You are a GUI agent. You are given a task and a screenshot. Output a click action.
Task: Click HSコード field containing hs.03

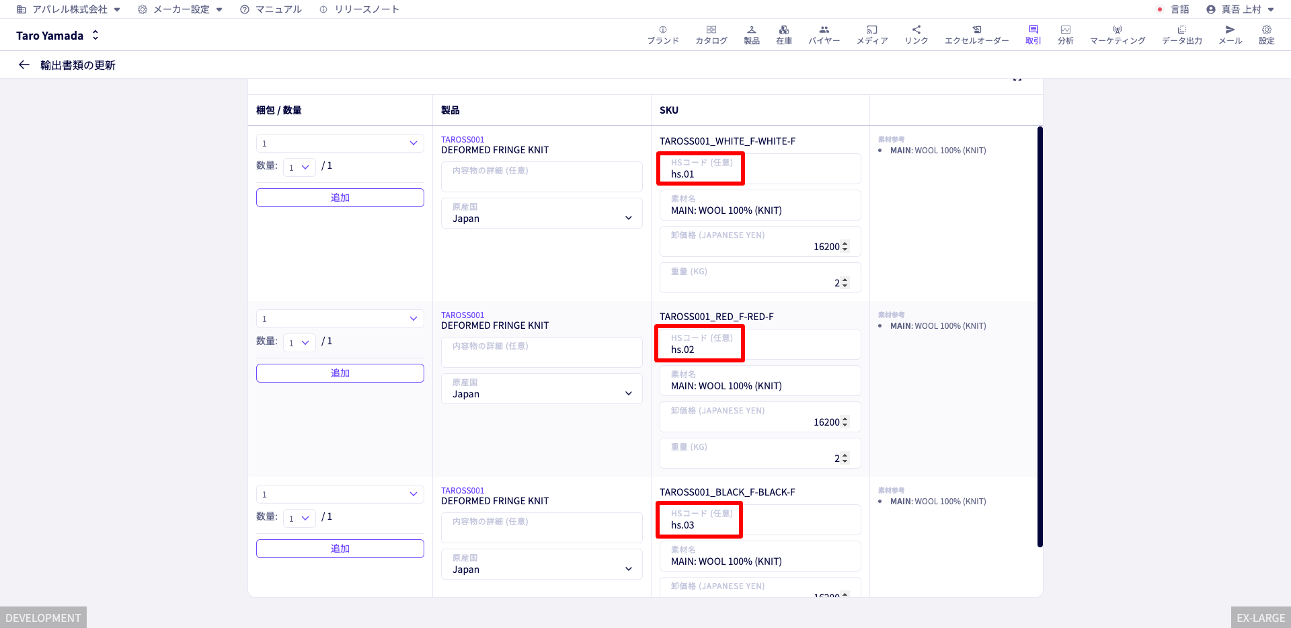coord(760,520)
